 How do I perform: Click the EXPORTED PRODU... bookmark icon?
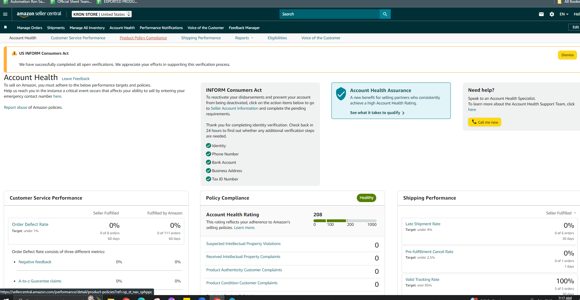[99, 2]
